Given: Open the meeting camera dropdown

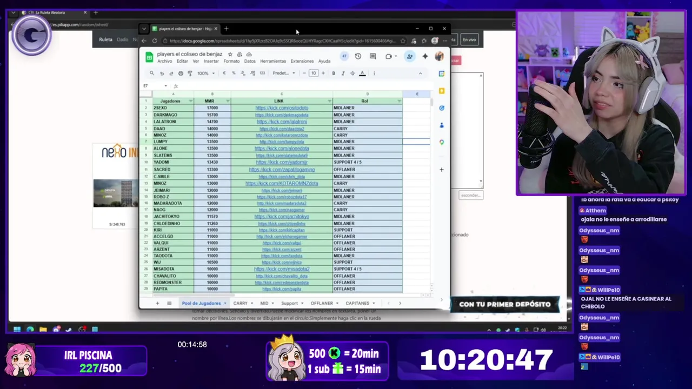Looking at the screenshot, I should [395, 56].
